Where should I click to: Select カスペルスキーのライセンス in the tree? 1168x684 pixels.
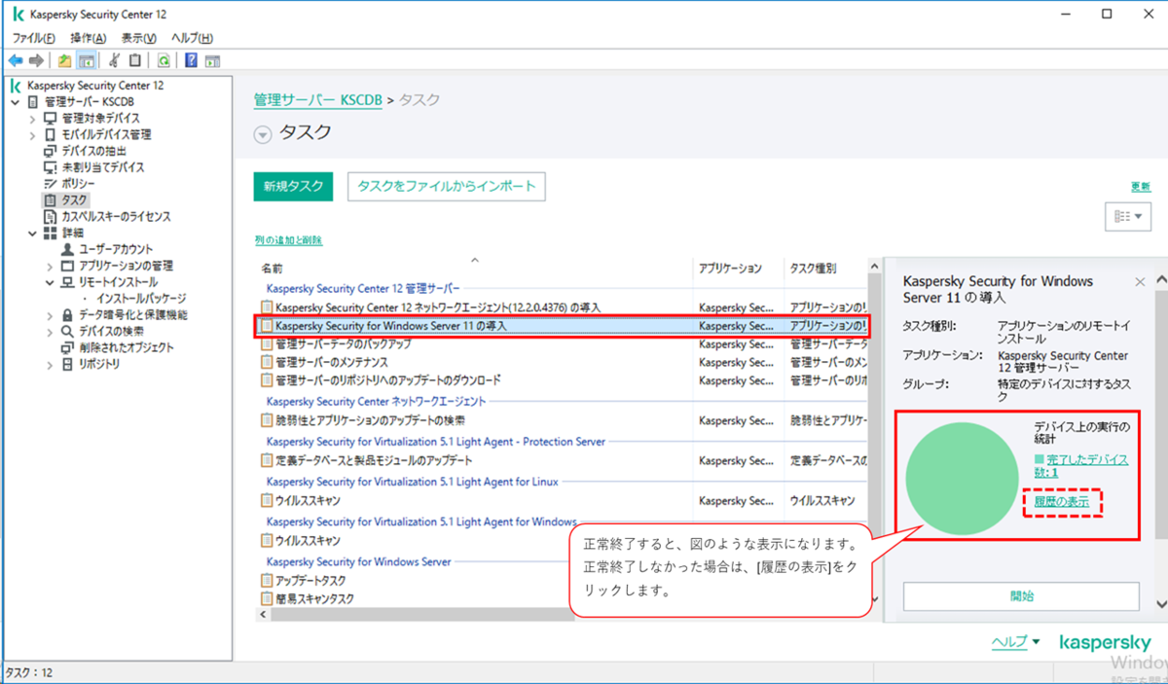click(116, 216)
